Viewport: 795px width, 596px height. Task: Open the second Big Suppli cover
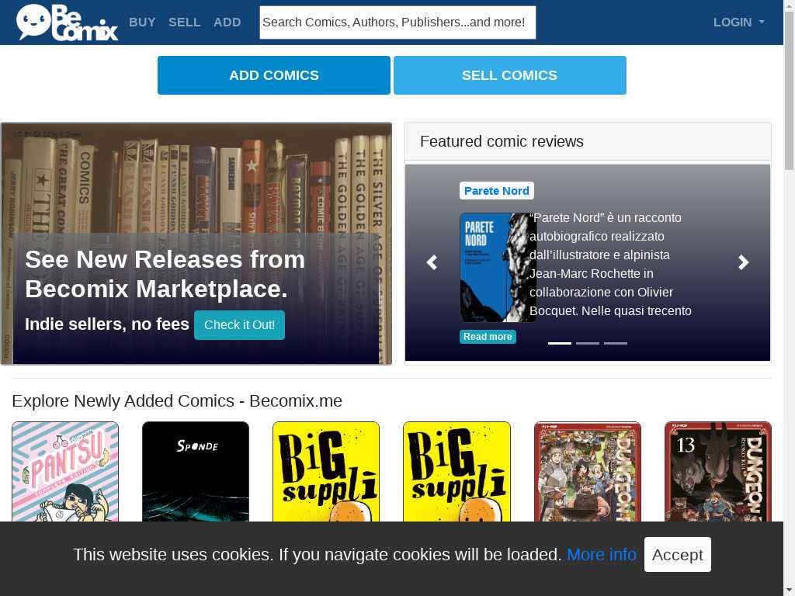(x=457, y=471)
